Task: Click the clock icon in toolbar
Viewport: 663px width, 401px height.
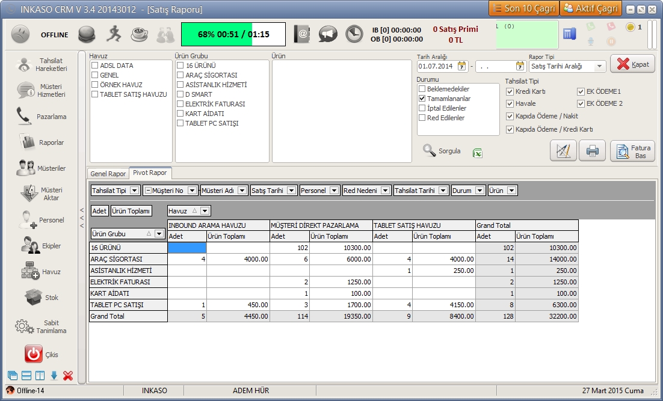Action: (354, 34)
